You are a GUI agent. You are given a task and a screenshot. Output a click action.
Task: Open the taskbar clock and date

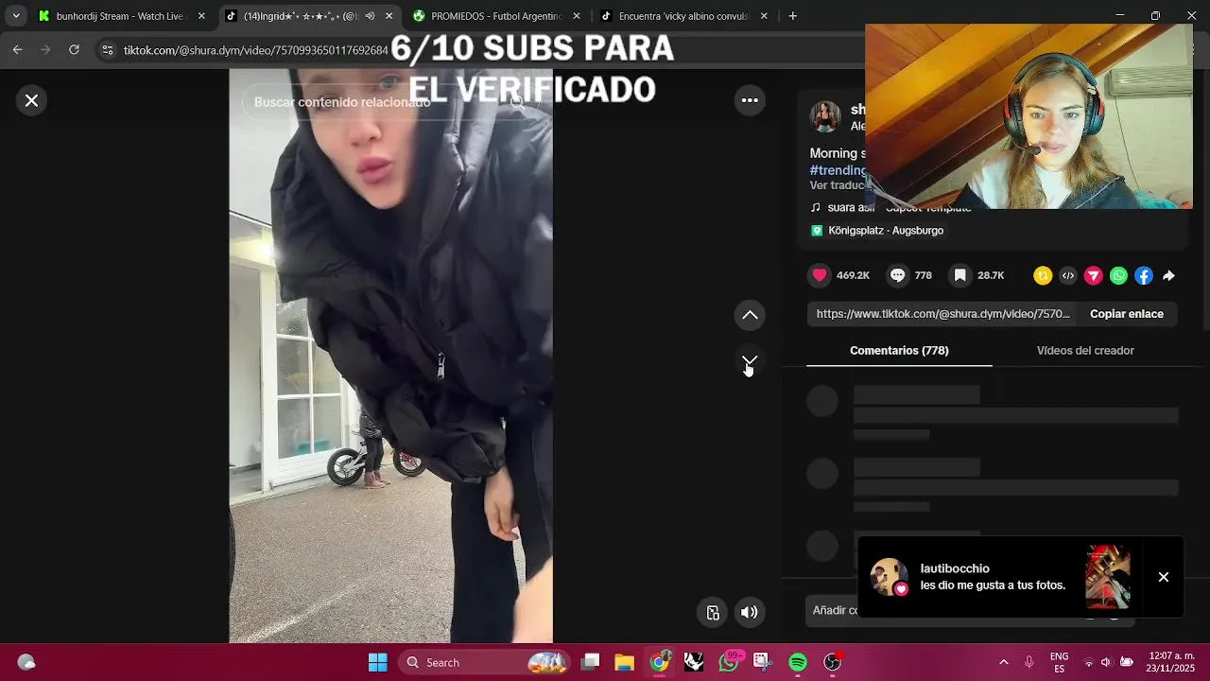point(1171,662)
